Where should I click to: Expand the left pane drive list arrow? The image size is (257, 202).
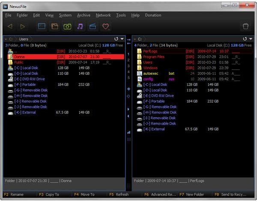[x=6, y=39]
